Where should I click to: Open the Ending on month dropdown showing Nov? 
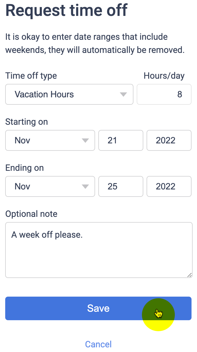tap(49, 186)
